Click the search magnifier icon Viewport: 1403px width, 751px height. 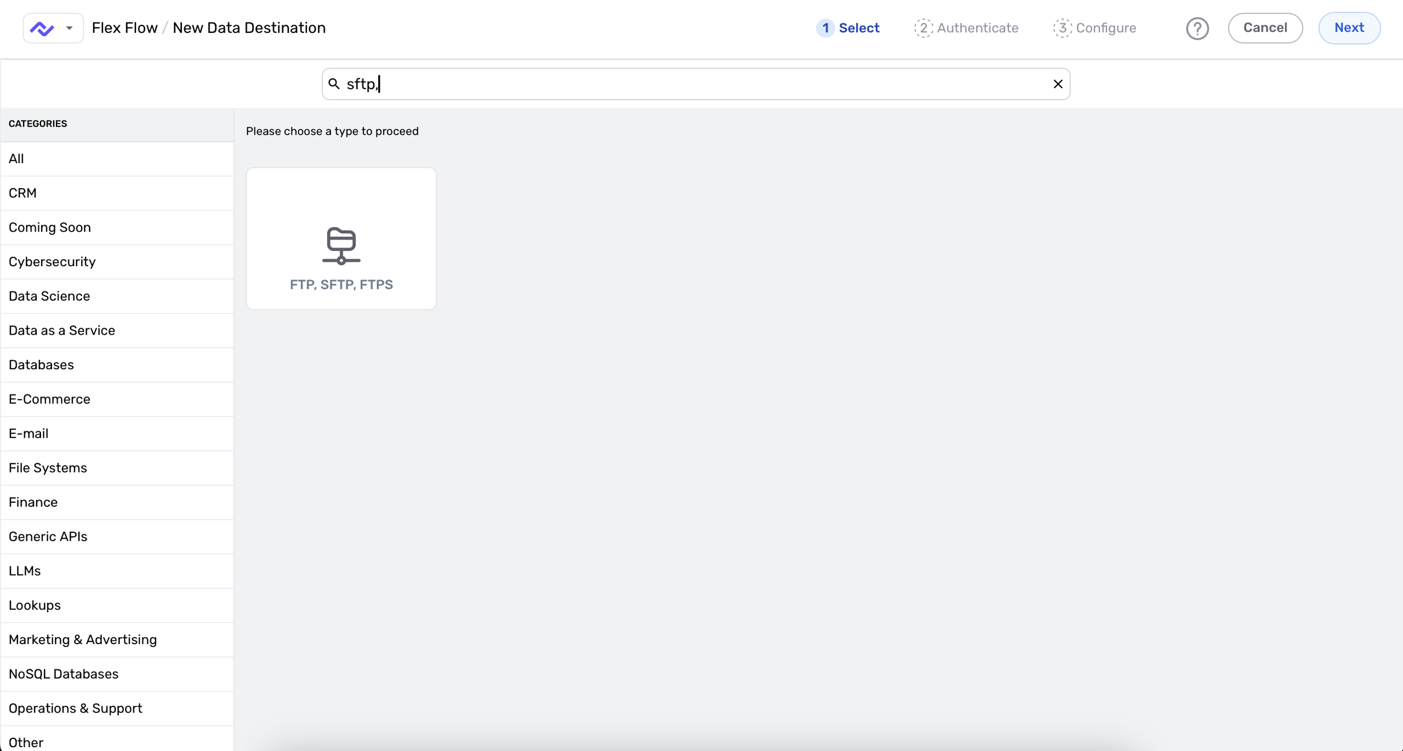(x=334, y=84)
